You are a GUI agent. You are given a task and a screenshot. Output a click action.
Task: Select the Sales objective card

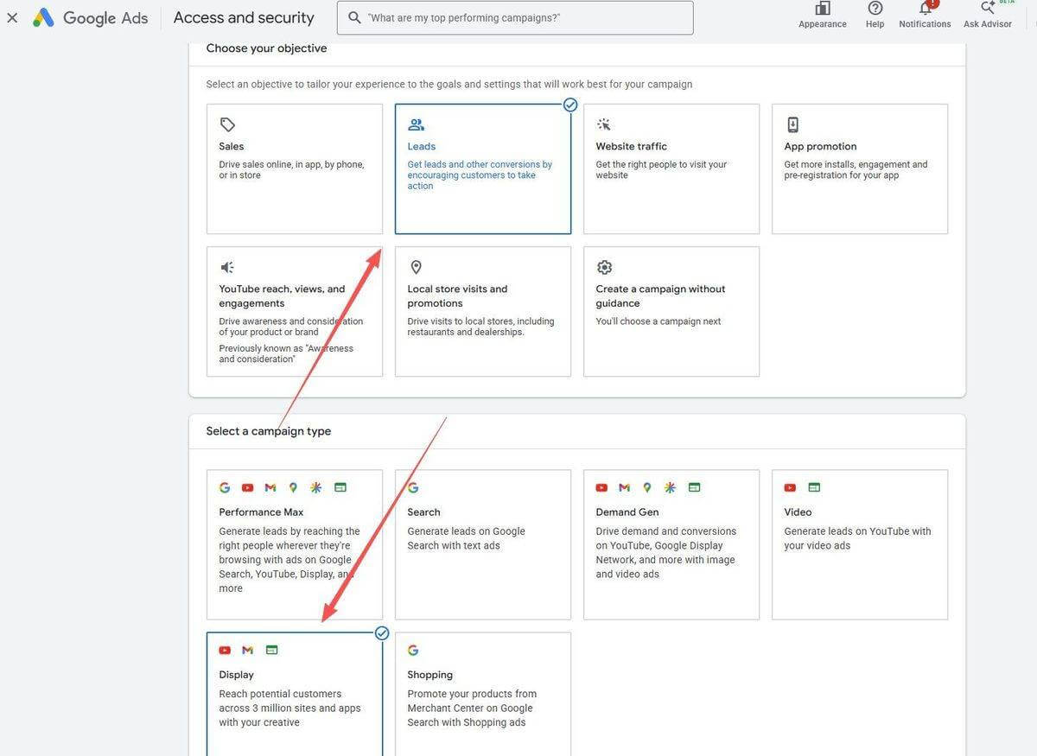point(295,169)
